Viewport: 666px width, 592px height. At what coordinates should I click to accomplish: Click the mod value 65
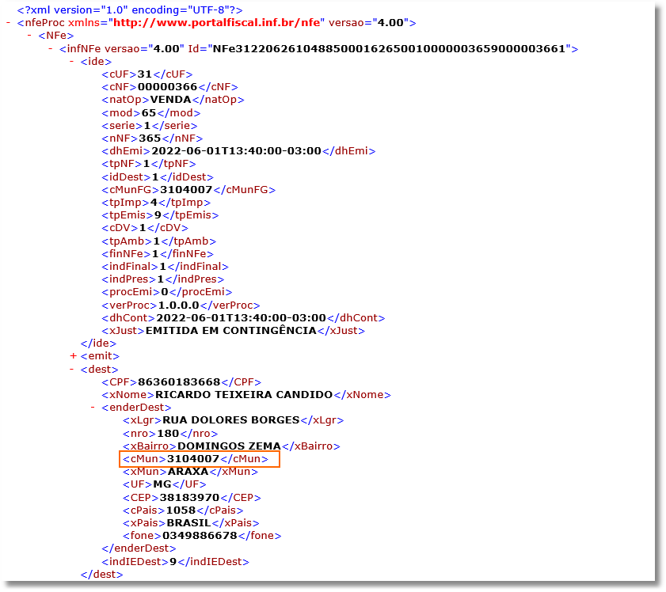coord(149,113)
